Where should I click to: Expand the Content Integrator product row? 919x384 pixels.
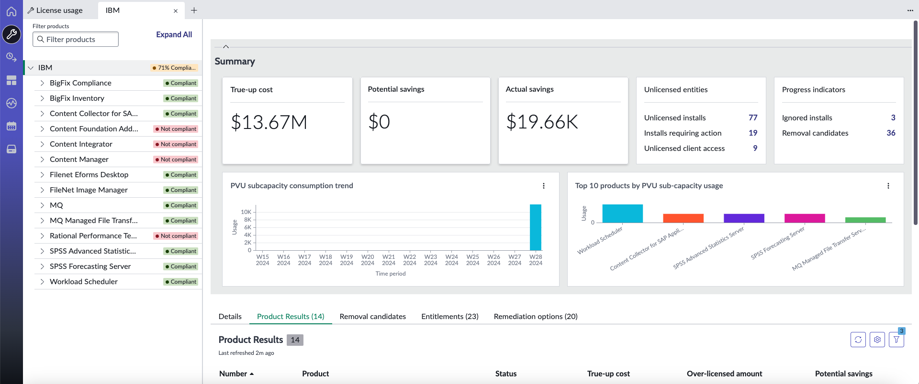(x=42, y=144)
